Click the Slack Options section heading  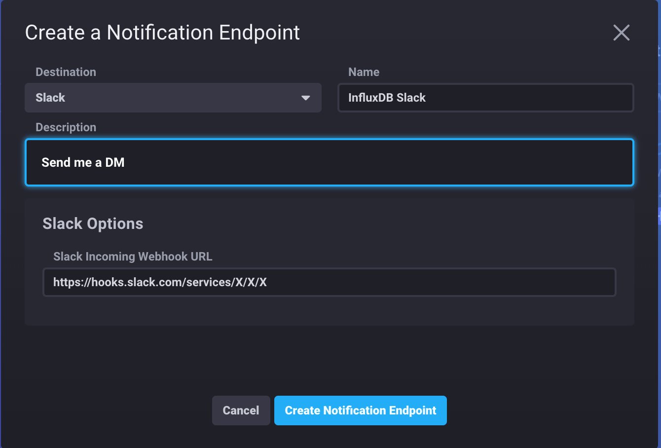(x=93, y=224)
